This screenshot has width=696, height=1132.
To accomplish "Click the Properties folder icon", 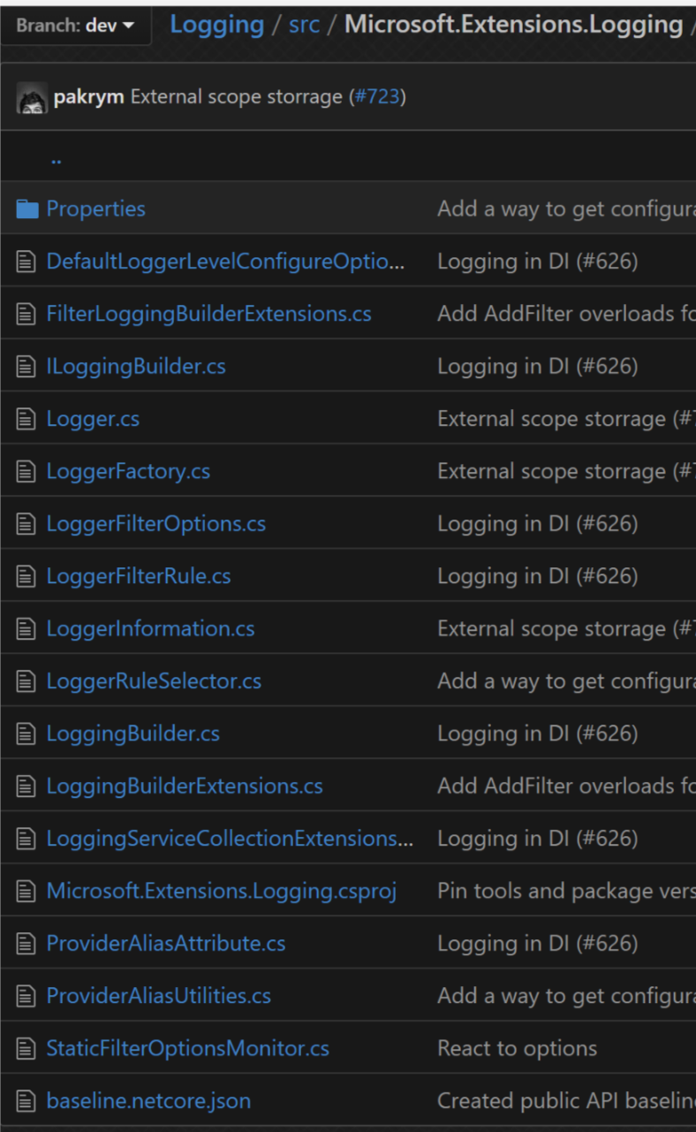I will tap(27, 209).
